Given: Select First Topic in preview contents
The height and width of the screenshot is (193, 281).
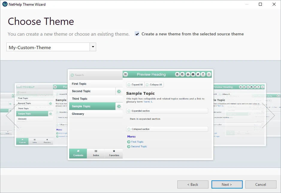Looking at the screenshot, I should tap(96, 84).
